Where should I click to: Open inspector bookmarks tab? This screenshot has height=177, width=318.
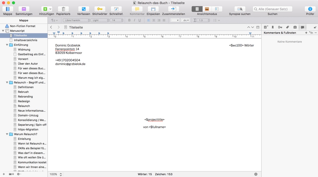273,27
